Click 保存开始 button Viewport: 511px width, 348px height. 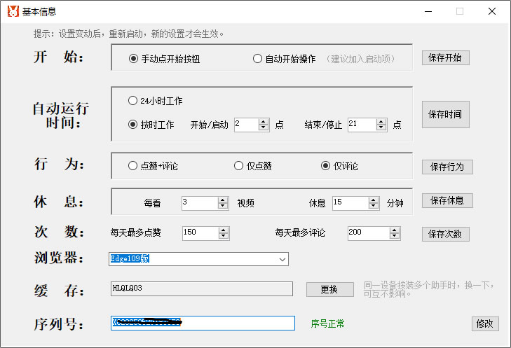point(445,57)
